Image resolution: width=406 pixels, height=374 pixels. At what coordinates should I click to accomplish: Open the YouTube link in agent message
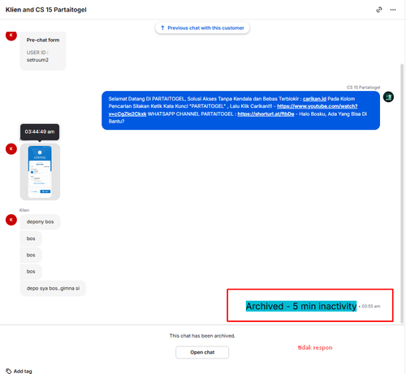pos(317,106)
